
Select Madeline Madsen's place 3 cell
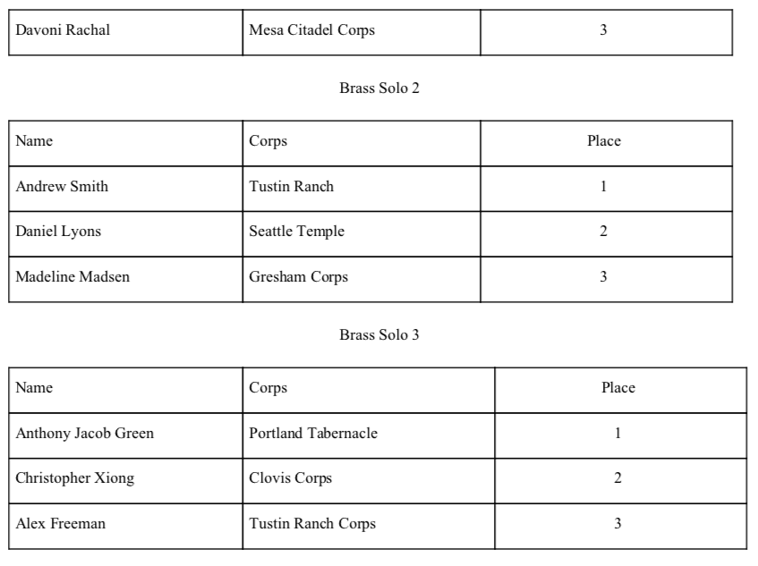coord(606,279)
